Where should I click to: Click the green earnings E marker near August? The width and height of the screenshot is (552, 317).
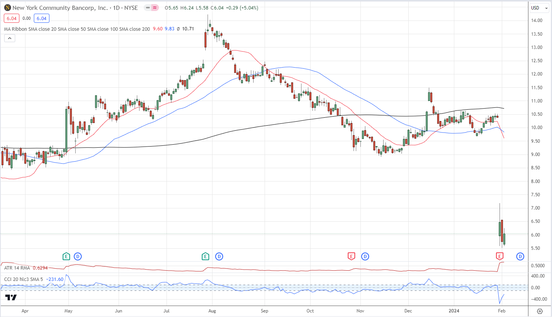click(206, 256)
